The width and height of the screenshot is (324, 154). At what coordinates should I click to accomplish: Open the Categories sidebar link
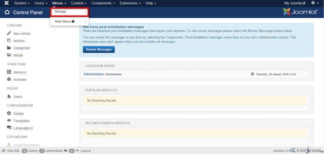(22, 48)
